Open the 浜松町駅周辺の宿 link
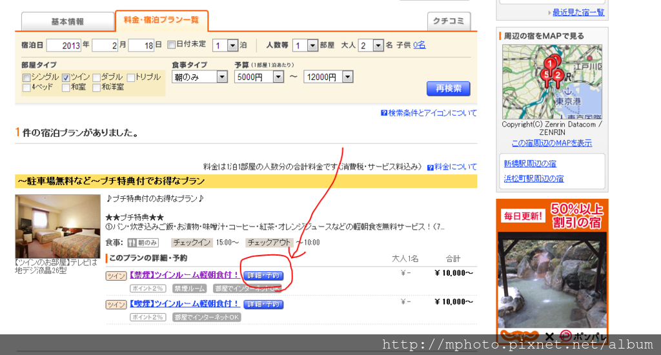The image size is (661, 355). point(534,179)
